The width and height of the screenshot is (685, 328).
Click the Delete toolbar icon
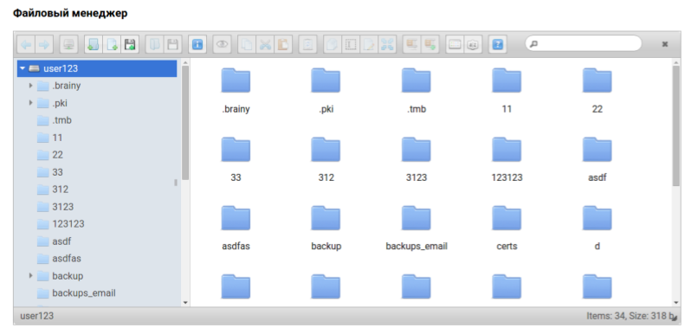click(308, 44)
